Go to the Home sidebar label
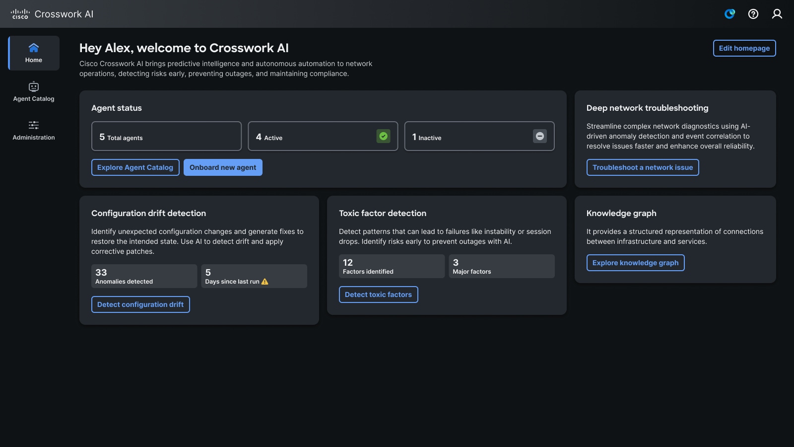The width and height of the screenshot is (794, 447). pyautogui.click(x=34, y=60)
